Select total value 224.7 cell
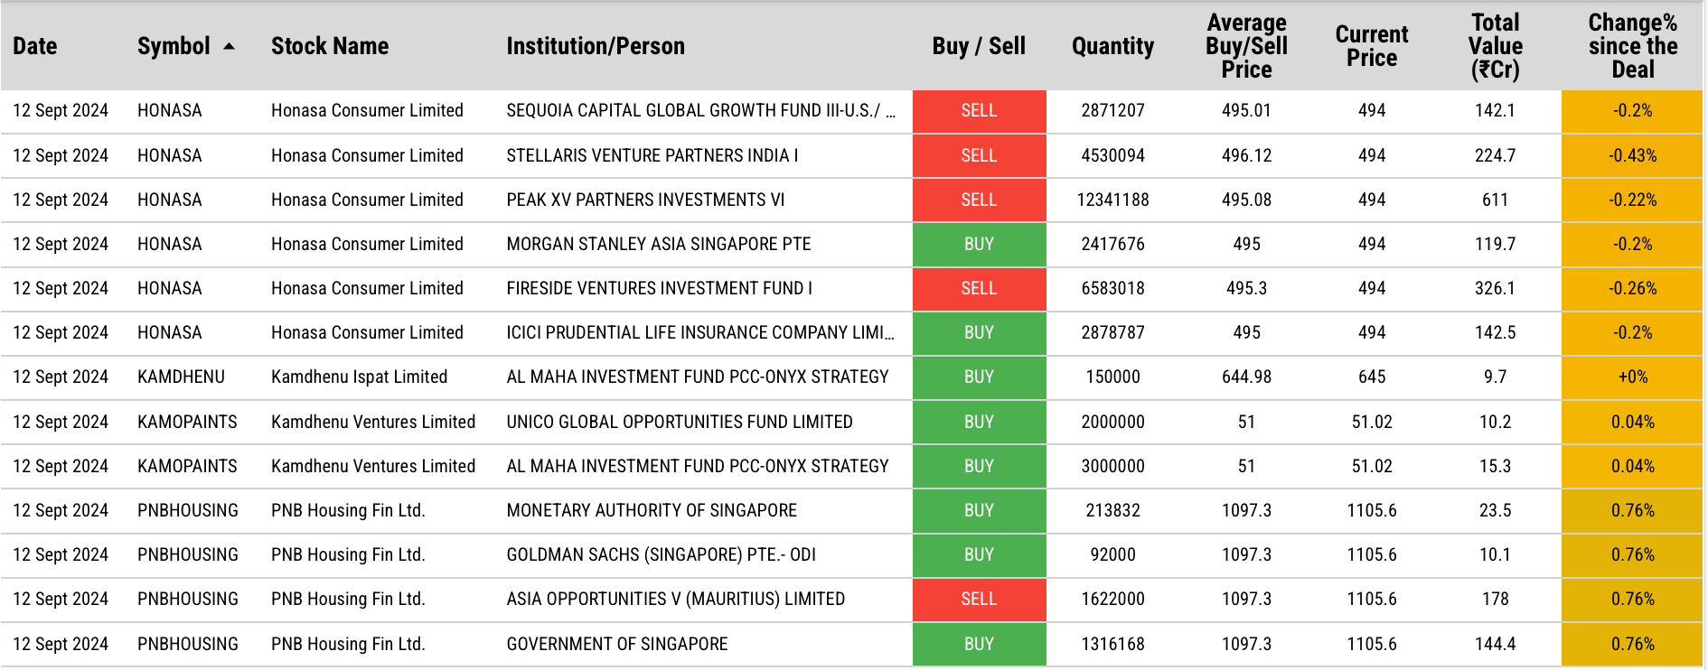The image size is (1708, 670). tap(1495, 155)
